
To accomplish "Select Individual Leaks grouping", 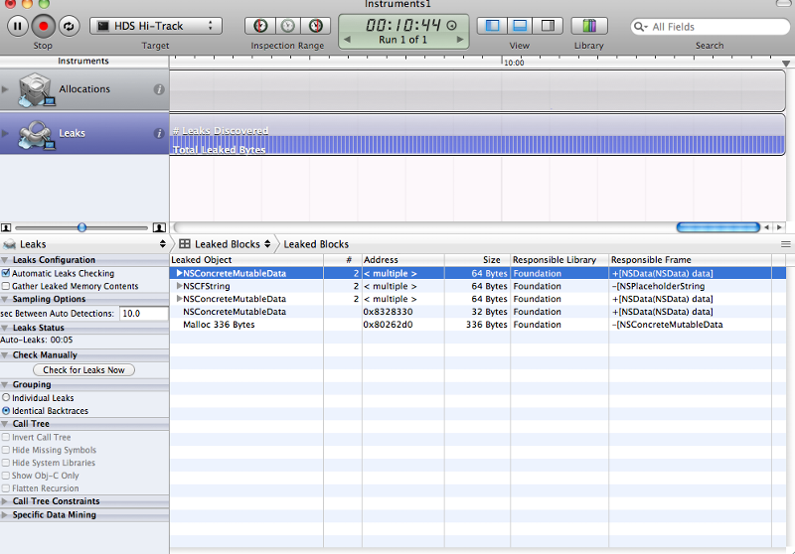I will (6, 397).
